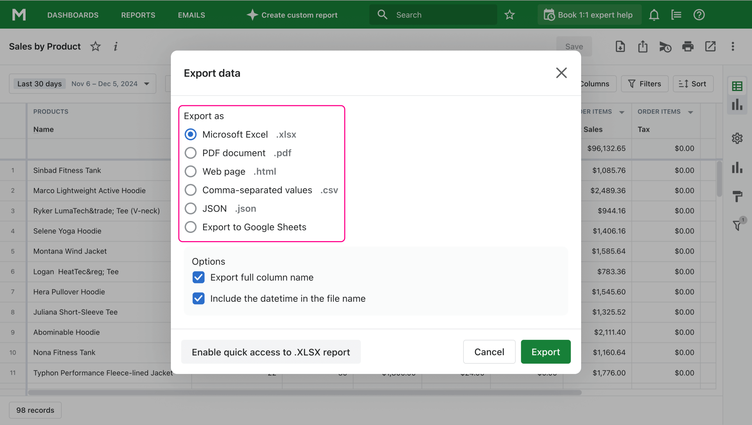Screen dimensions: 752x425
Task: Favorite the Sales by Product report star
Action: point(95,46)
